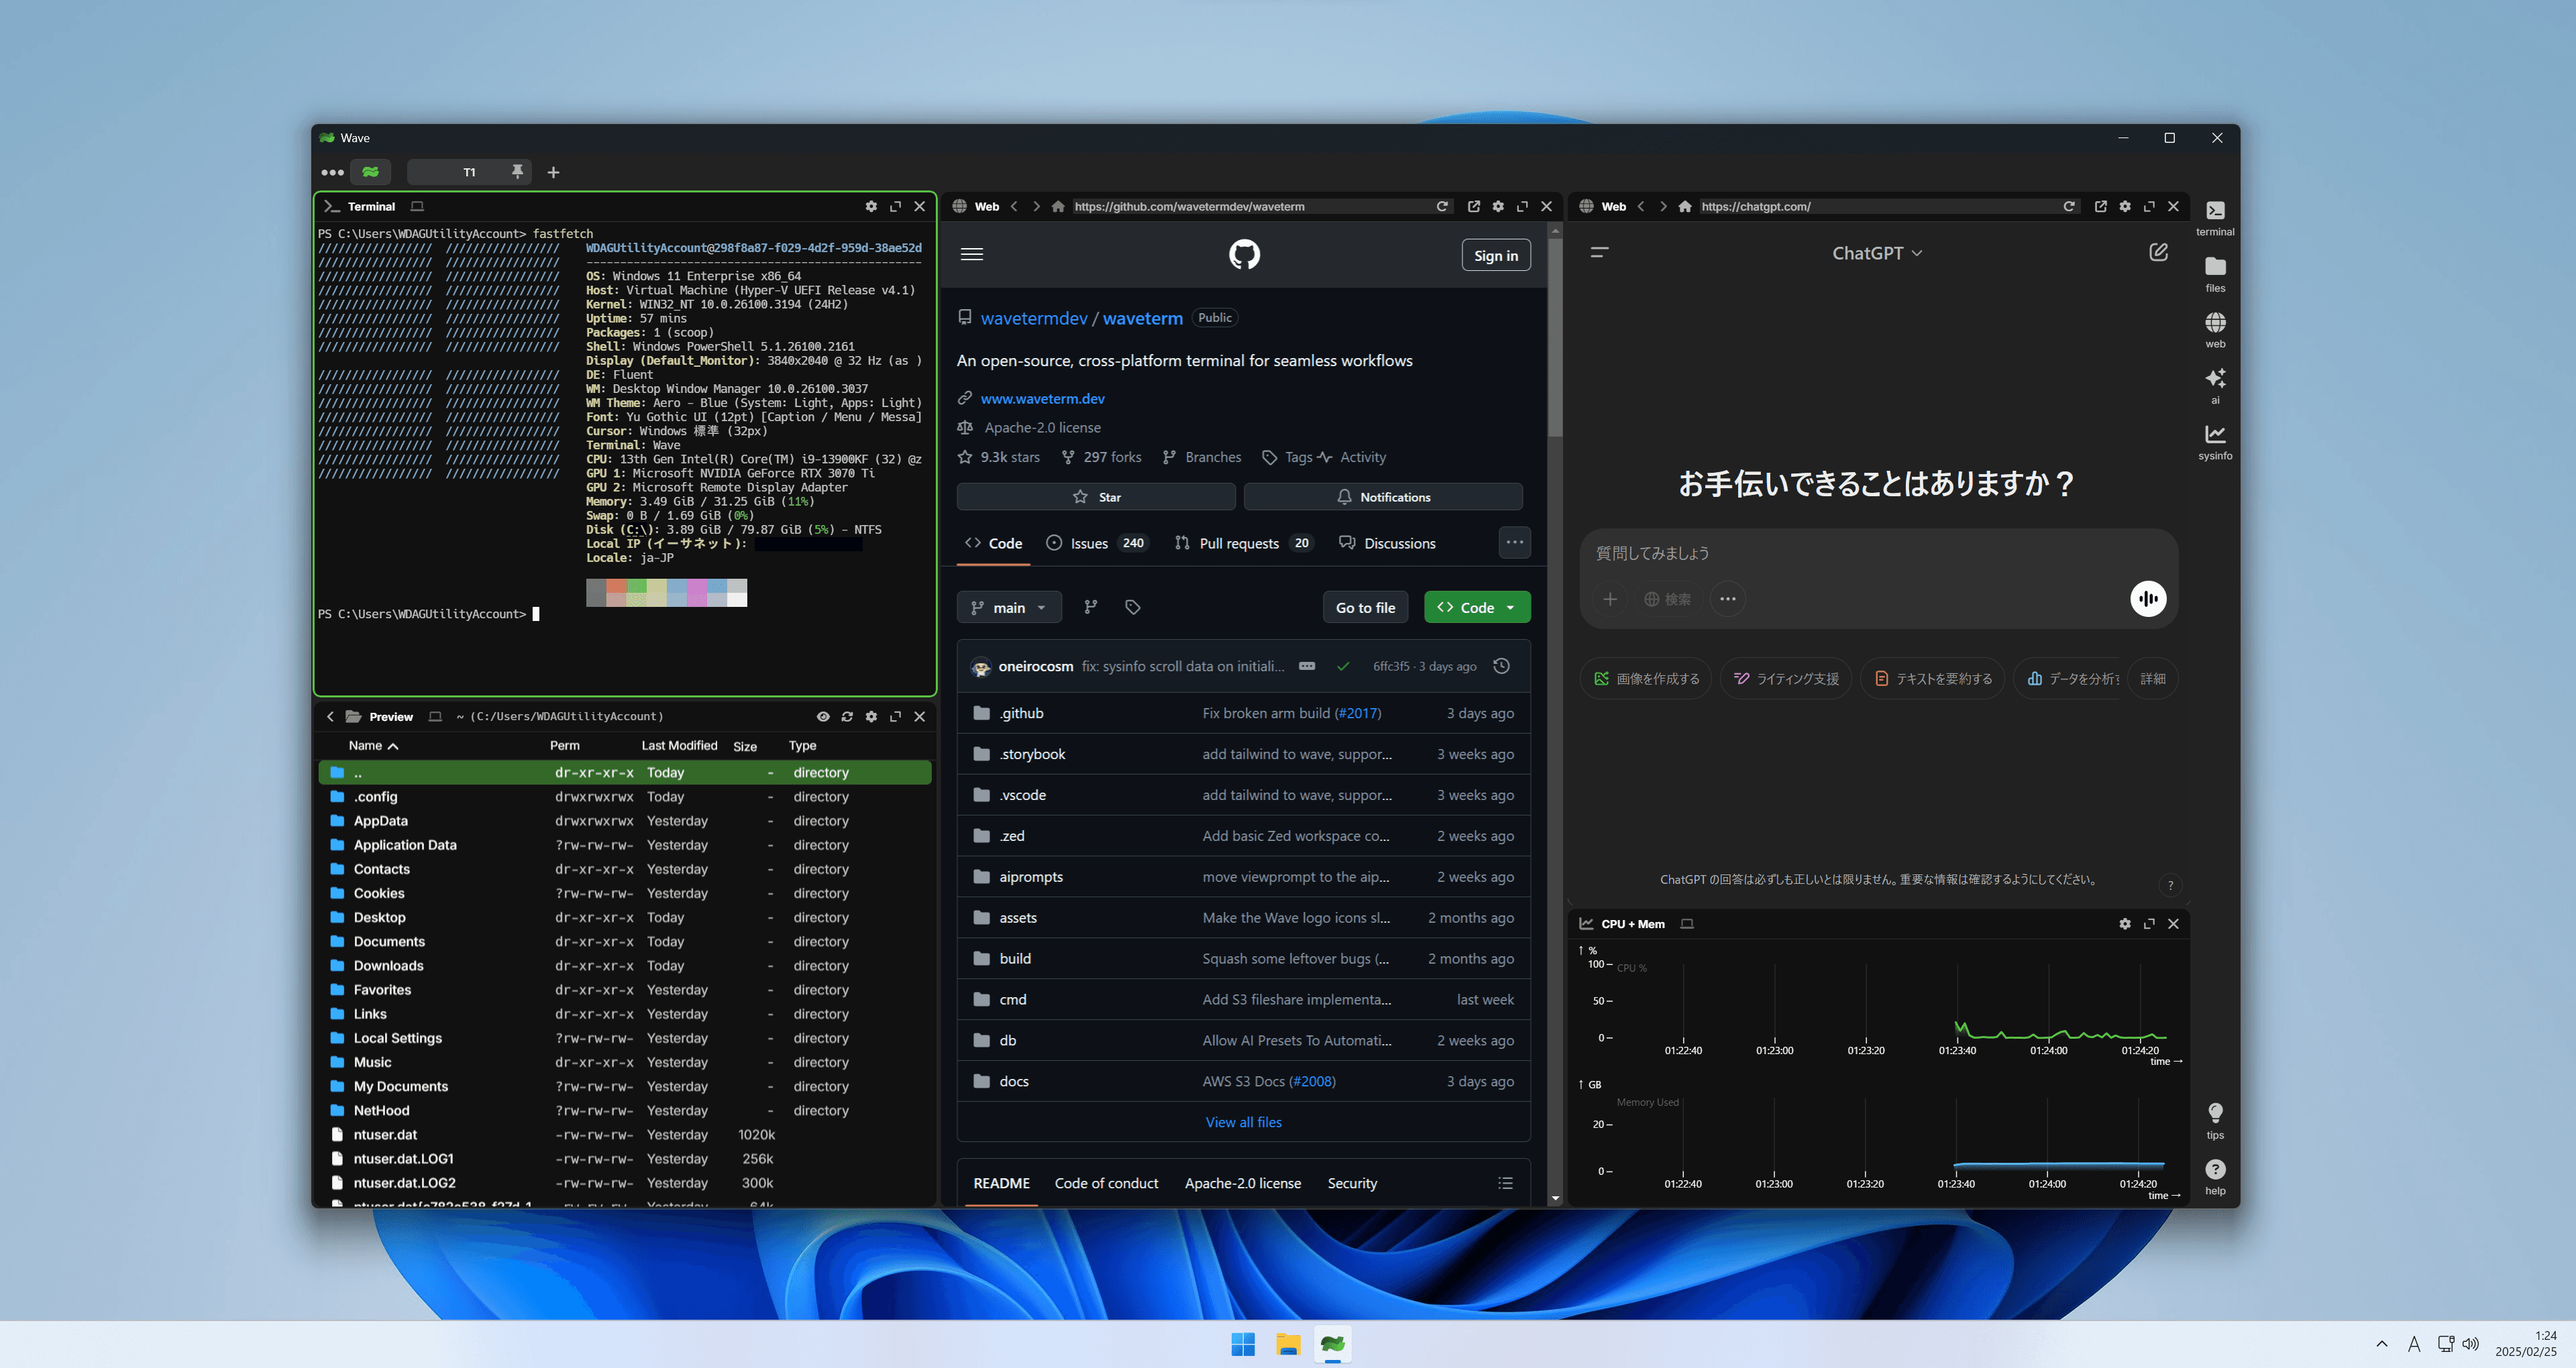Screen dimensions: 2576x1368
Task: Open main branch dropdown
Action: [x=1009, y=607]
